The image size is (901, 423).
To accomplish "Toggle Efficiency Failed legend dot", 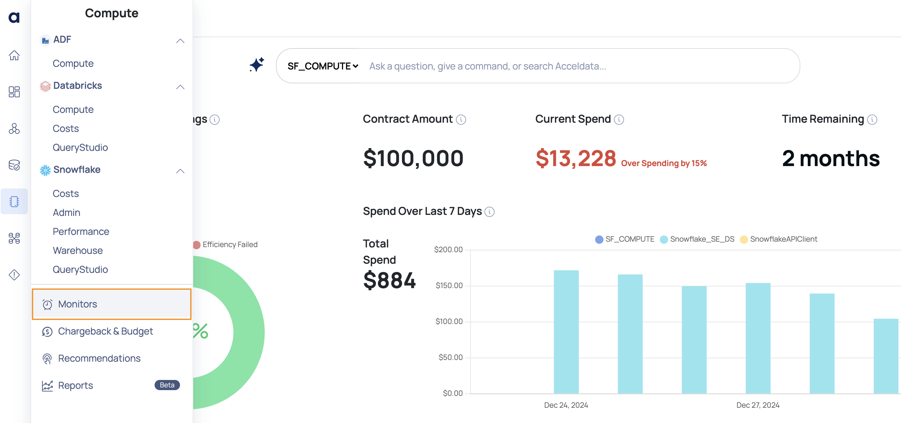I will (x=197, y=245).
